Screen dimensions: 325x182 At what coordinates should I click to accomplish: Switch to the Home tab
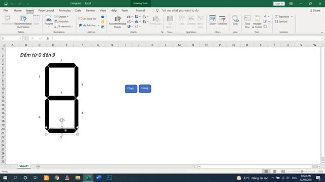[18, 10]
